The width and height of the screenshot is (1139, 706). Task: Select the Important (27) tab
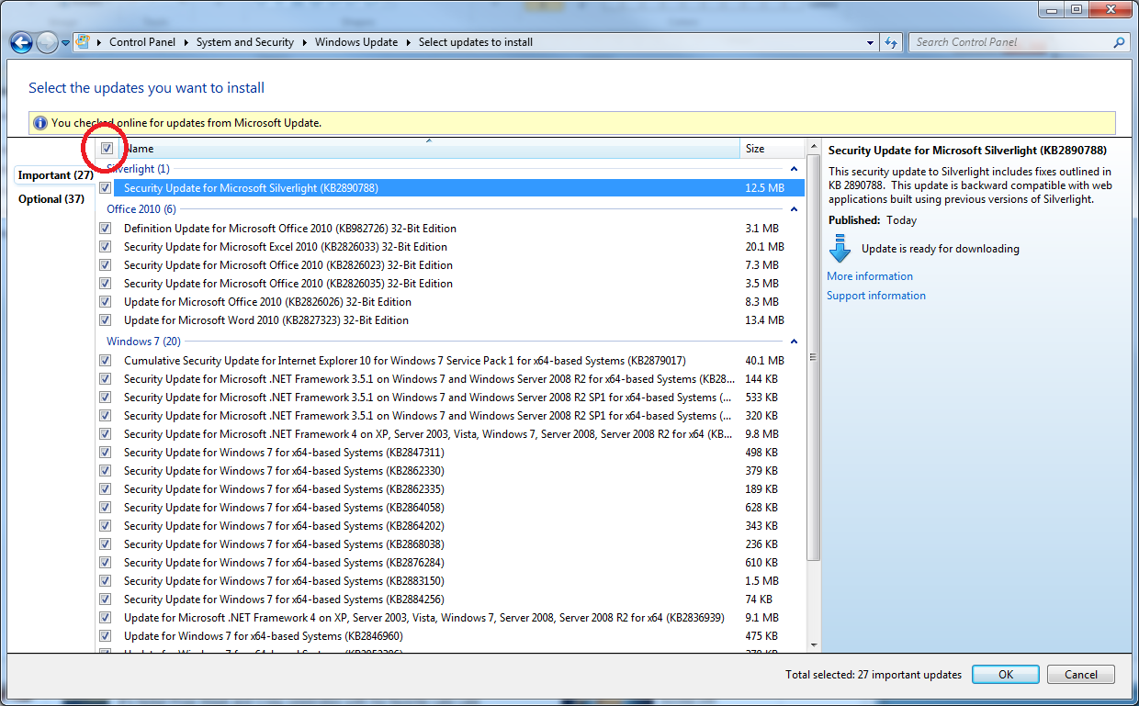tap(55, 175)
